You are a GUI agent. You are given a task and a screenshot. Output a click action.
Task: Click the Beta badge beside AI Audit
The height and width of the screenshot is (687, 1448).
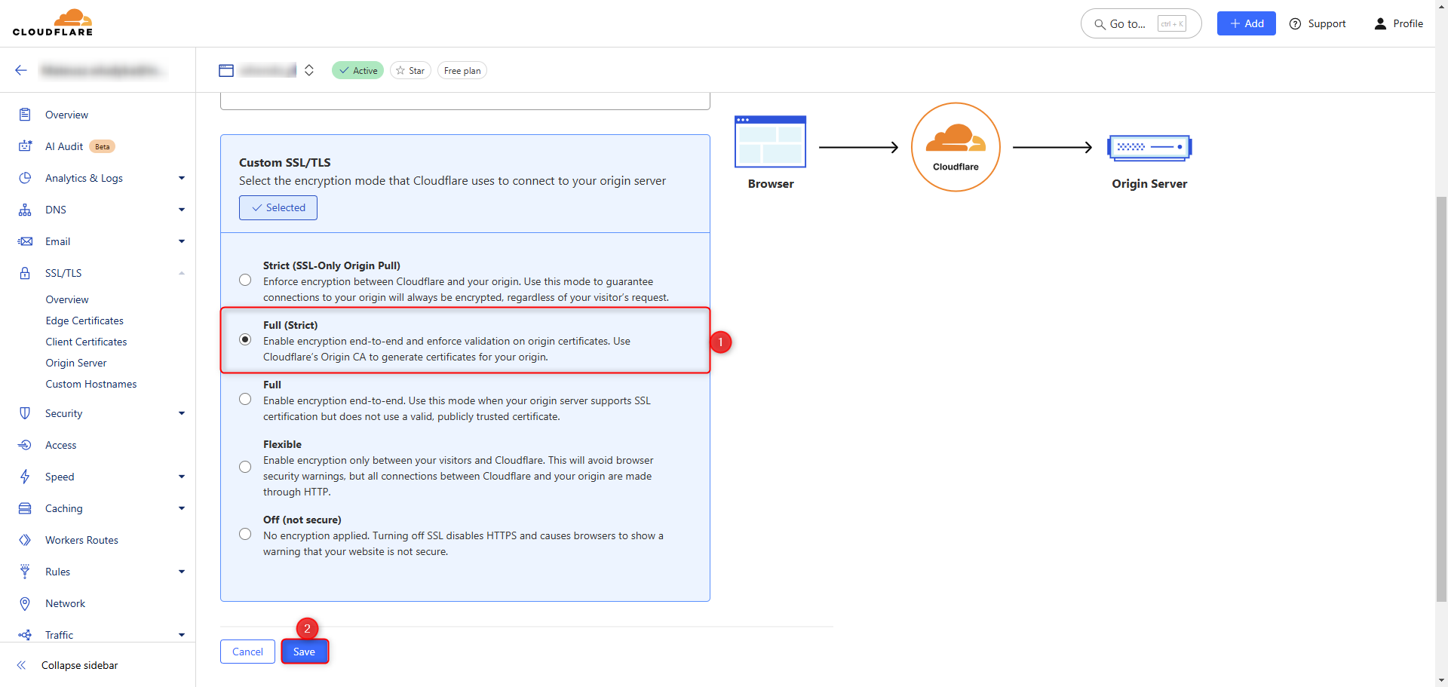coord(103,146)
